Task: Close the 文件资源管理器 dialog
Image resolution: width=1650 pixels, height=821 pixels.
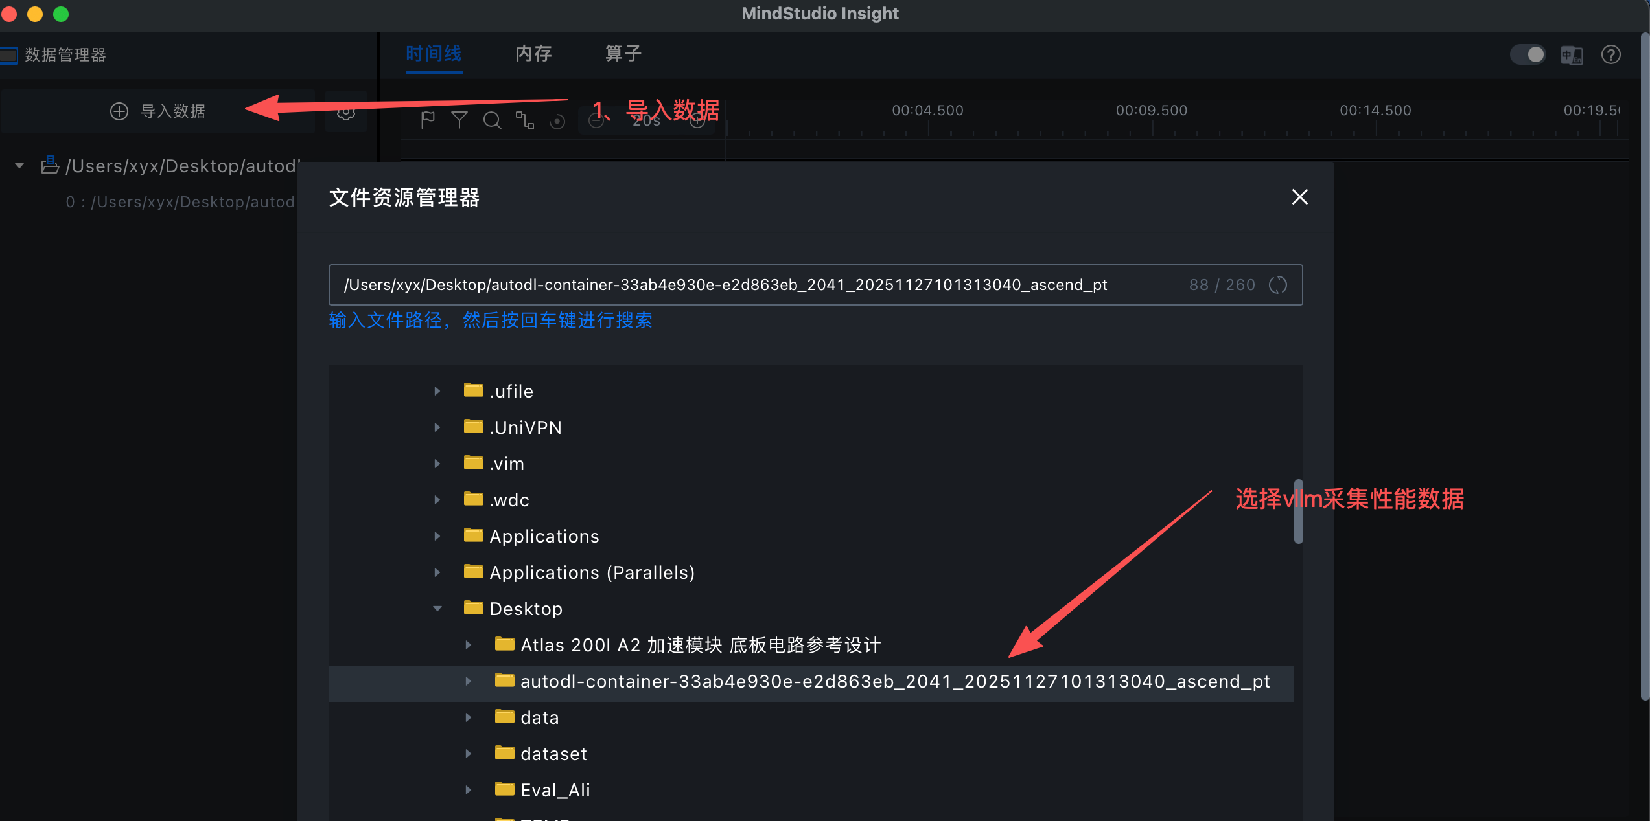Action: [x=1299, y=197]
